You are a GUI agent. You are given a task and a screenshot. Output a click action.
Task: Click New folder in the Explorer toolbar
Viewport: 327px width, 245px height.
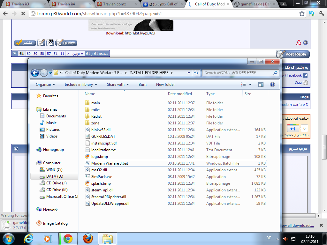pyautogui.click(x=165, y=84)
